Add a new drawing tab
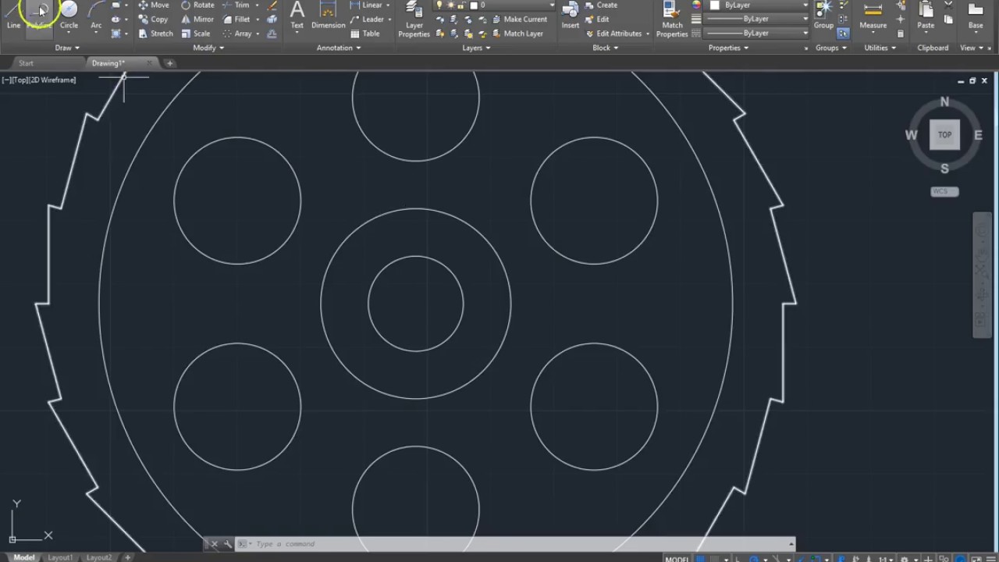Image resolution: width=999 pixels, height=562 pixels. click(x=169, y=63)
